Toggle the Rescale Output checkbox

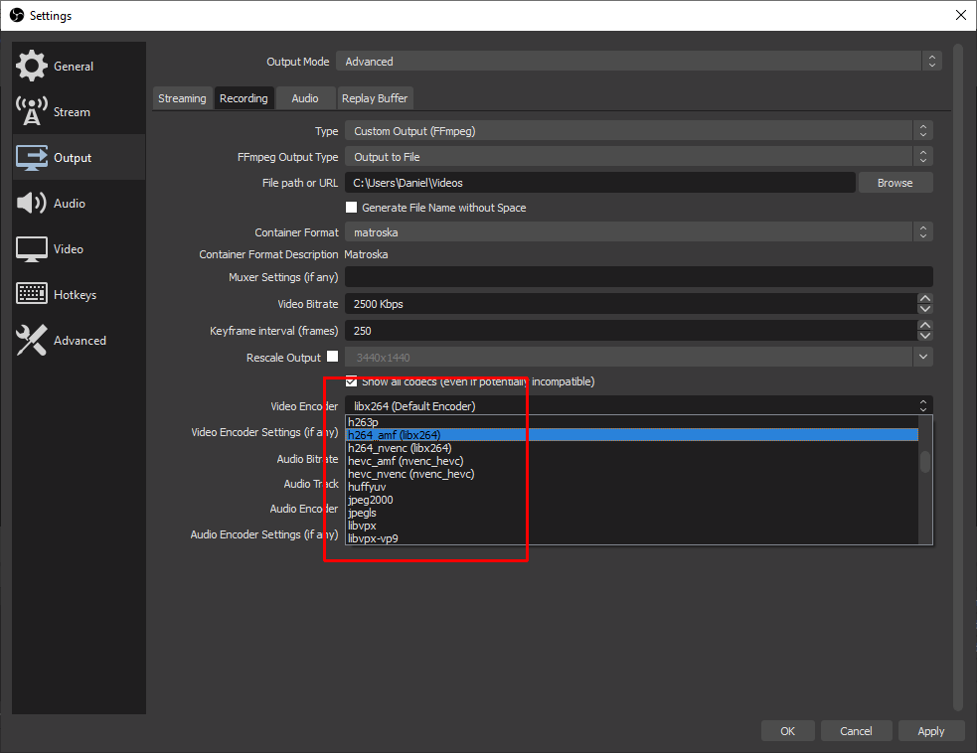pyautogui.click(x=333, y=357)
